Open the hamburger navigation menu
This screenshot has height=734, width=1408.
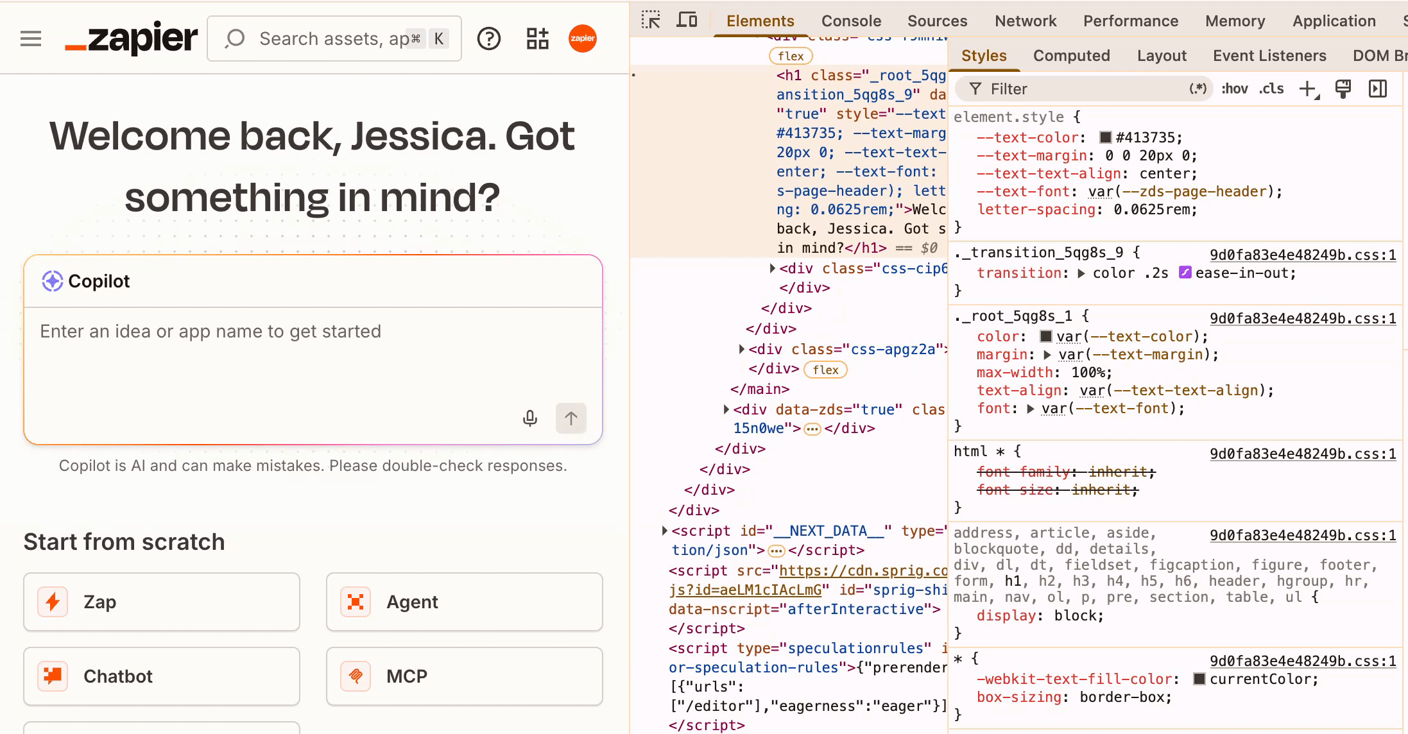pyautogui.click(x=30, y=38)
